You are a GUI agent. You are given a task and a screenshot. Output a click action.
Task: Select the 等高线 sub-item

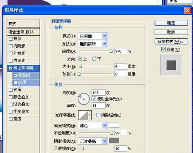click(x=26, y=75)
